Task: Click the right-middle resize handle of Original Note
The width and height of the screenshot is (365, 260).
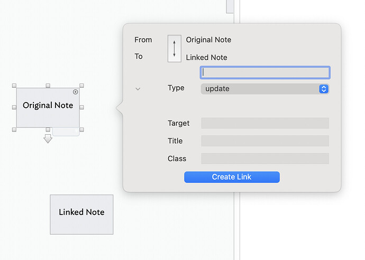Action: click(81, 107)
